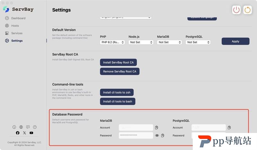Screen dimensions: 257x150
Task: Click the orange restart services icon
Action: click(247, 10)
